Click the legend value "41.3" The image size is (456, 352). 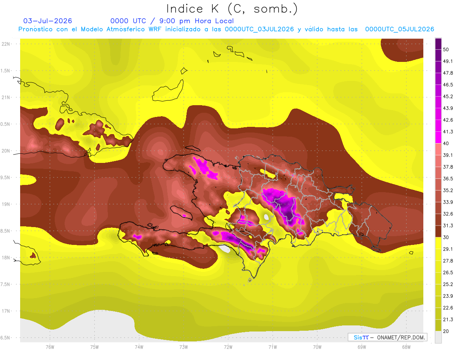point(448,132)
